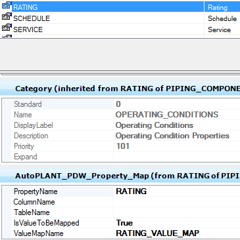Click the RATING property icon
The height and width of the screenshot is (240, 240).
(x=7, y=6)
